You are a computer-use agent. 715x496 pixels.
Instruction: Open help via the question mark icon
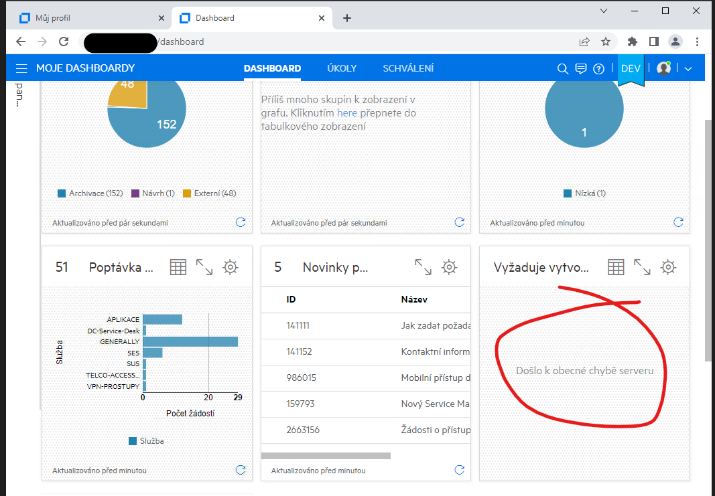tap(598, 68)
